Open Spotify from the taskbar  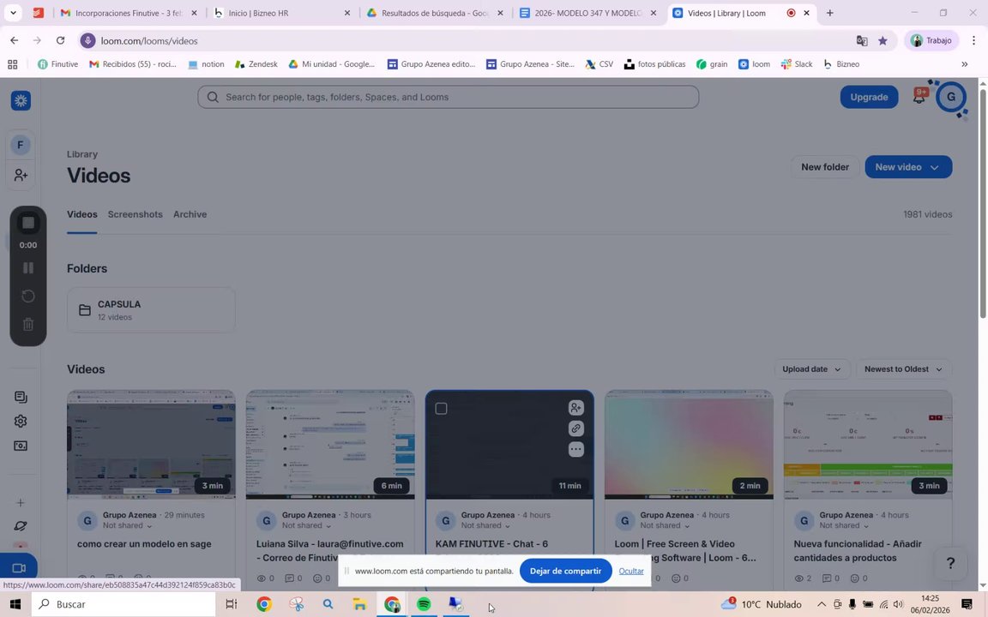[424, 604]
